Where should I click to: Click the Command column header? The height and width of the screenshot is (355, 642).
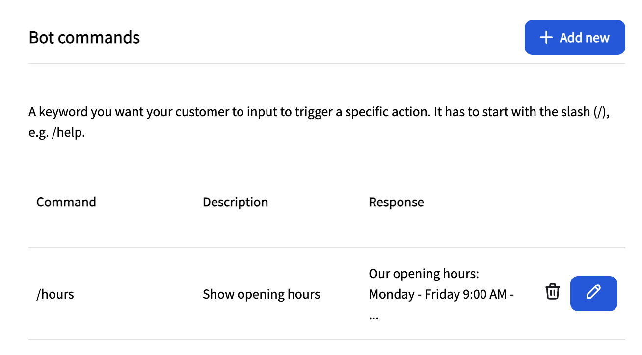pos(66,202)
